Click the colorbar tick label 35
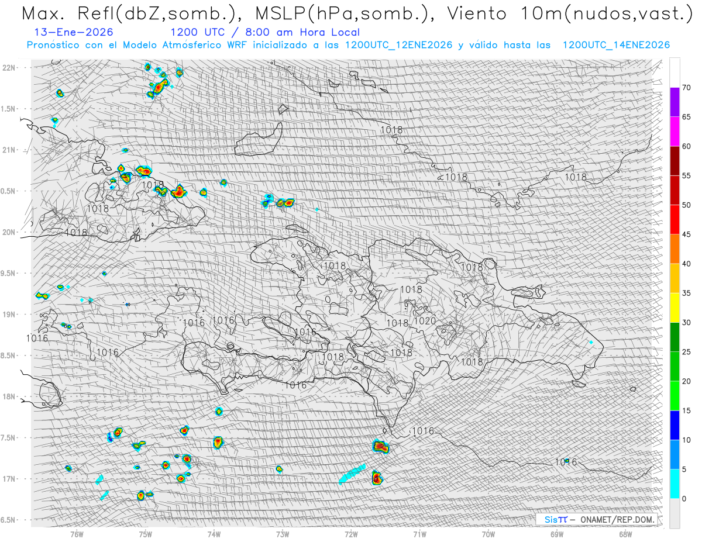The height and width of the screenshot is (542, 702). coord(686,293)
